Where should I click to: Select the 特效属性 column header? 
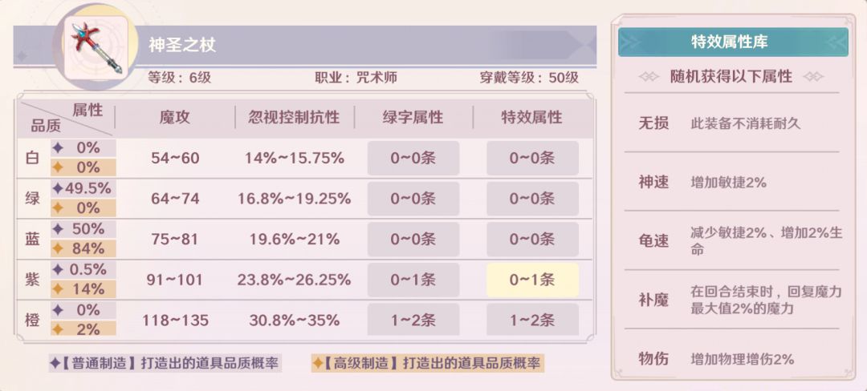click(531, 118)
